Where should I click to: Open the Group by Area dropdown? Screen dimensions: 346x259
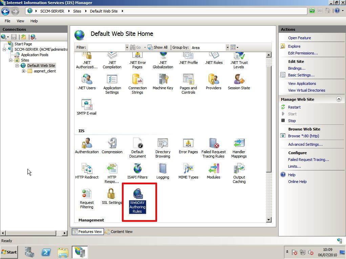click(x=227, y=47)
